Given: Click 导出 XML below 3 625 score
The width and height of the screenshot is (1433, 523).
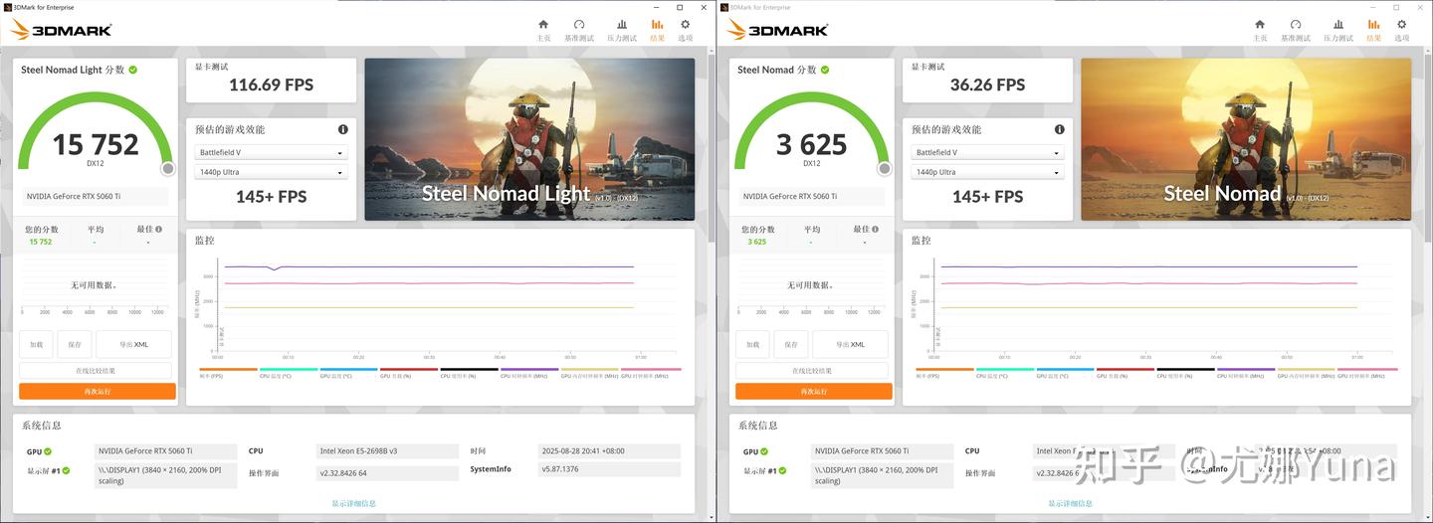Looking at the screenshot, I should (850, 344).
